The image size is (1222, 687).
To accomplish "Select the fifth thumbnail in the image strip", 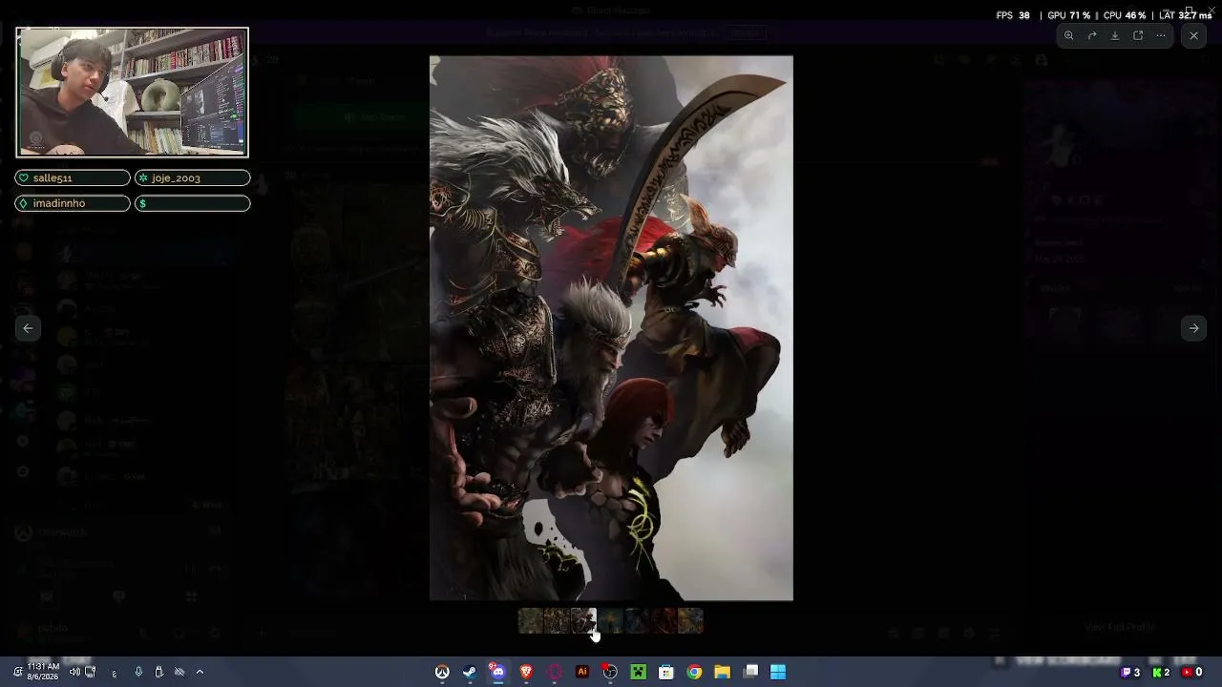I will click(x=637, y=621).
